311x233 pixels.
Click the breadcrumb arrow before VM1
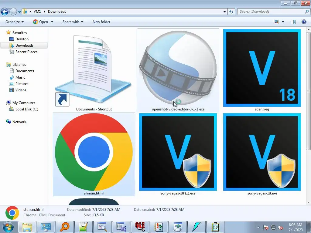[30, 12]
